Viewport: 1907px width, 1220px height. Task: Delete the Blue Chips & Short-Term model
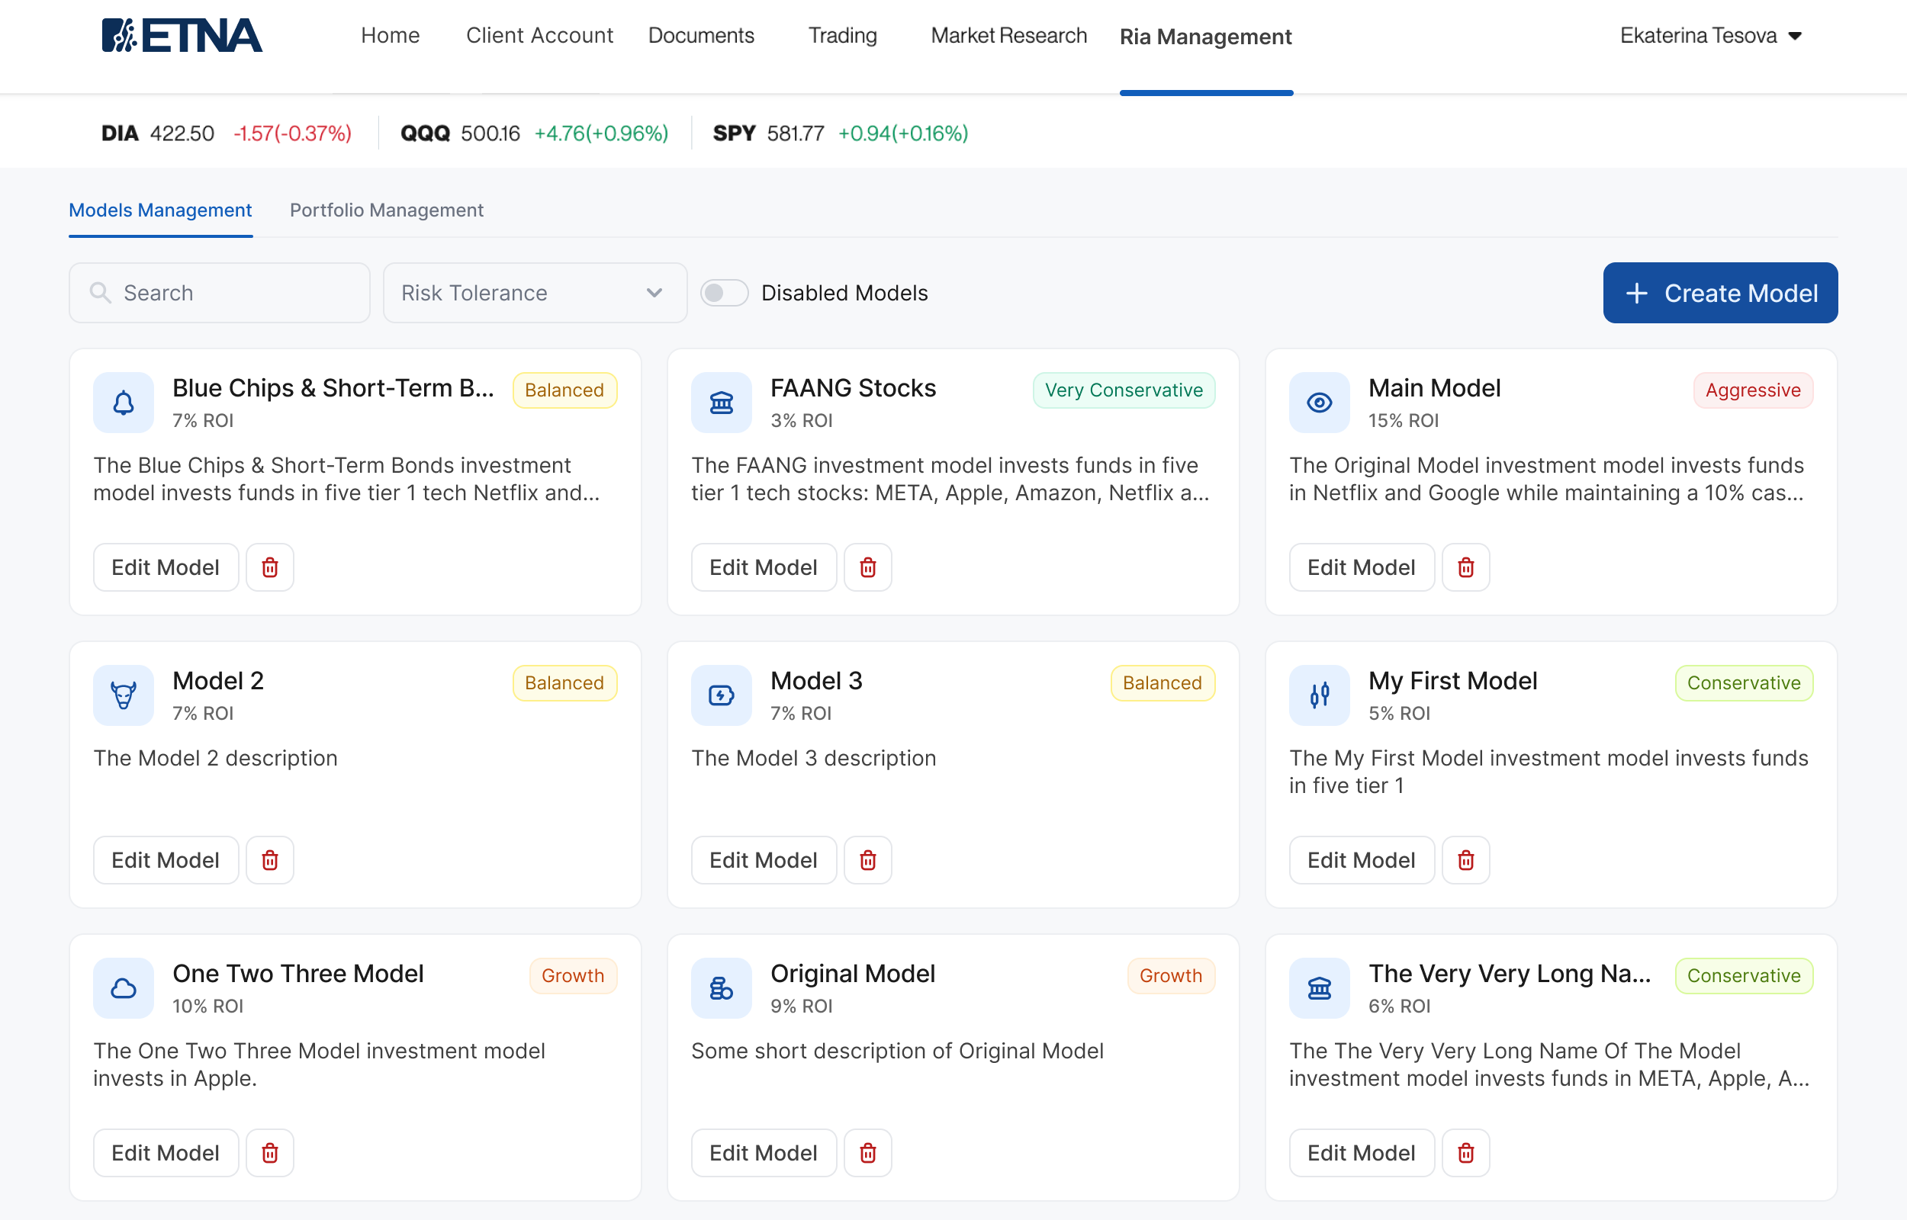point(270,567)
